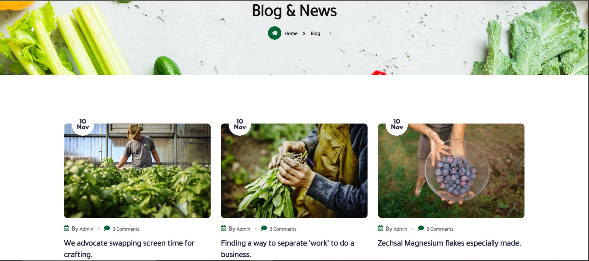Open 'Finding a way to separate work' article
589x261 pixels.
pyautogui.click(x=288, y=249)
